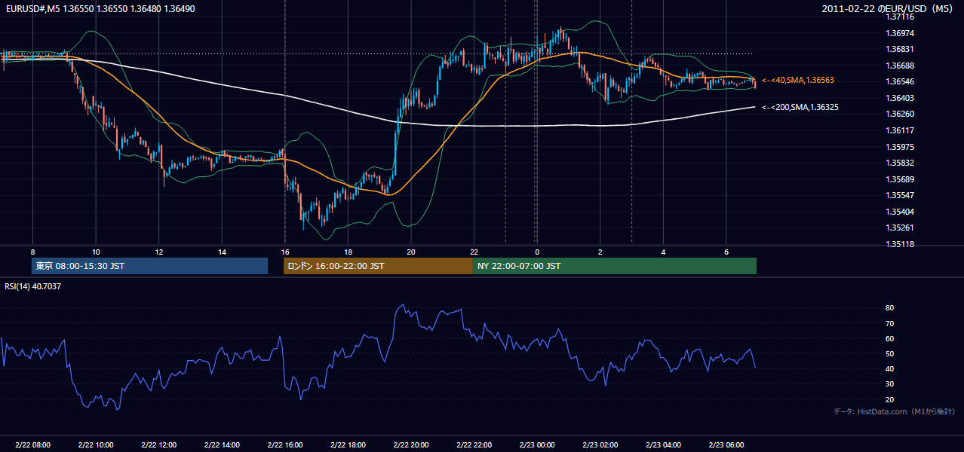Click the RSI axis level 40
This screenshot has width=964, height=452.
pyautogui.click(x=890, y=368)
